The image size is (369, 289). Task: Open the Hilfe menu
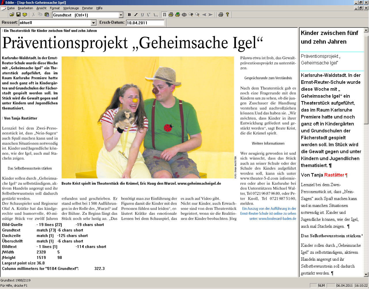click(x=99, y=8)
